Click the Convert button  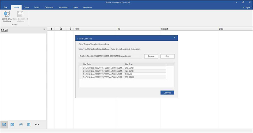coord(167,93)
